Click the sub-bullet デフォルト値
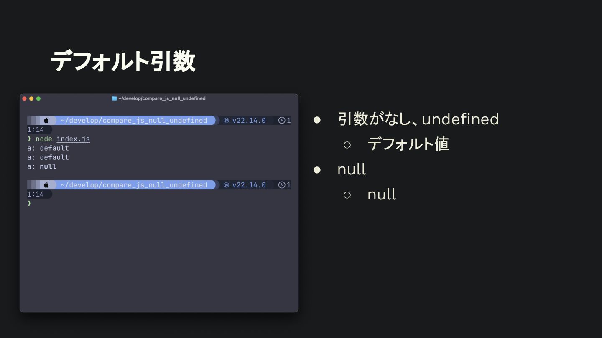This screenshot has height=338, width=602. click(408, 144)
